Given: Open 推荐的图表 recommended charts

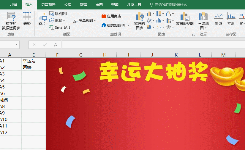Looking at the screenshot, I should coord(139,21).
